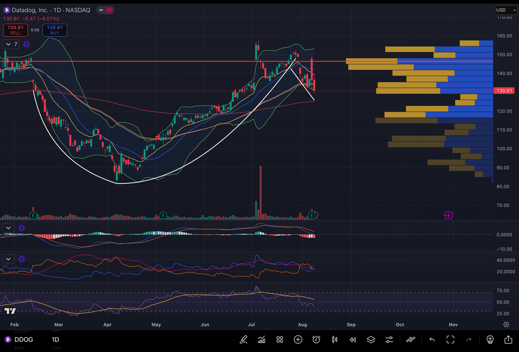Open chart settings sliders icon

pyautogui.click(x=389, y=339)
